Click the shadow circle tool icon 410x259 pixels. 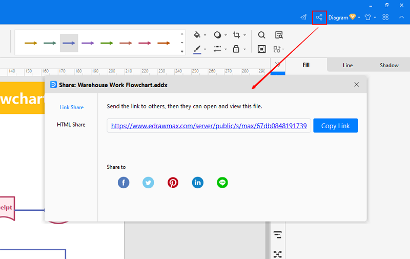[217, 35]
